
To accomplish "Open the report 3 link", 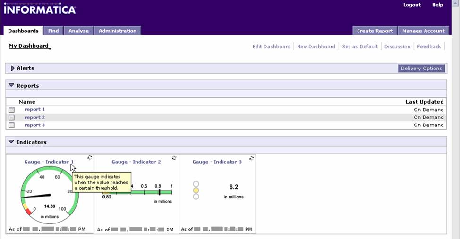I will point(34,125).
